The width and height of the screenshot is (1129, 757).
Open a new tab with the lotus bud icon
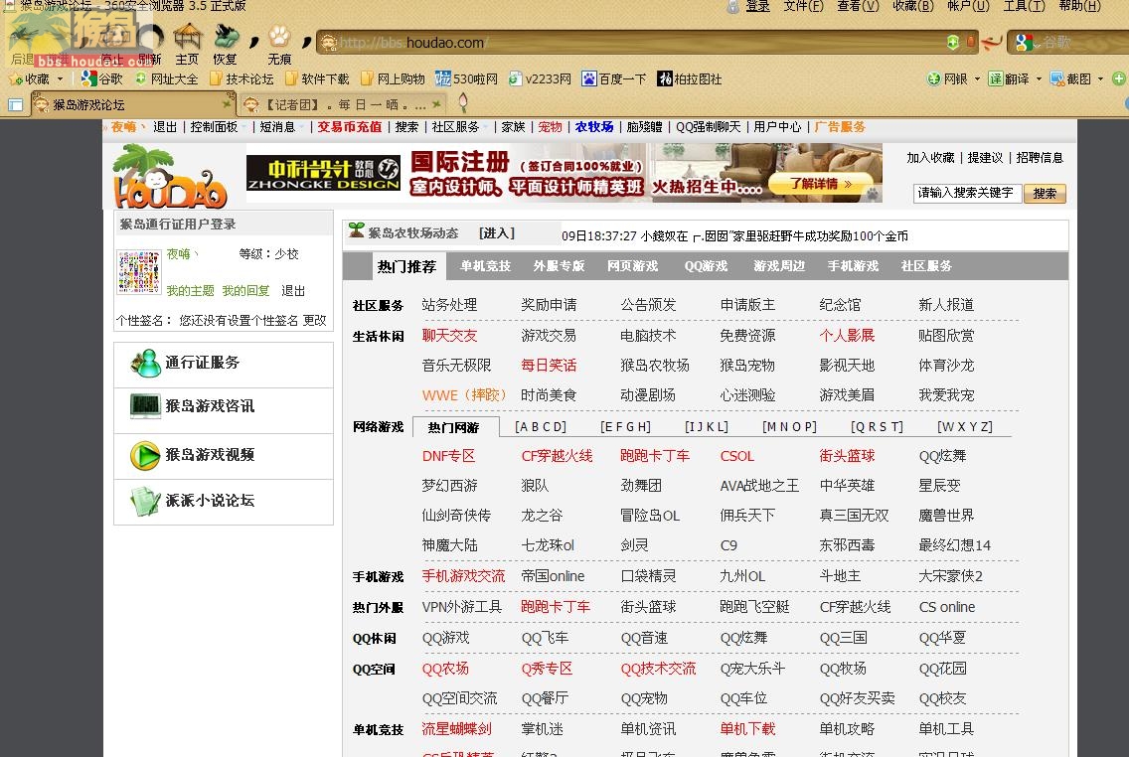point(463,103)
